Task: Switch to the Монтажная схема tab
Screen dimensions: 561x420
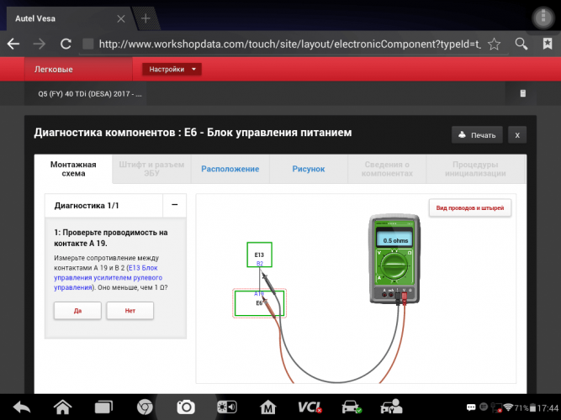Action: coord(73,169)
